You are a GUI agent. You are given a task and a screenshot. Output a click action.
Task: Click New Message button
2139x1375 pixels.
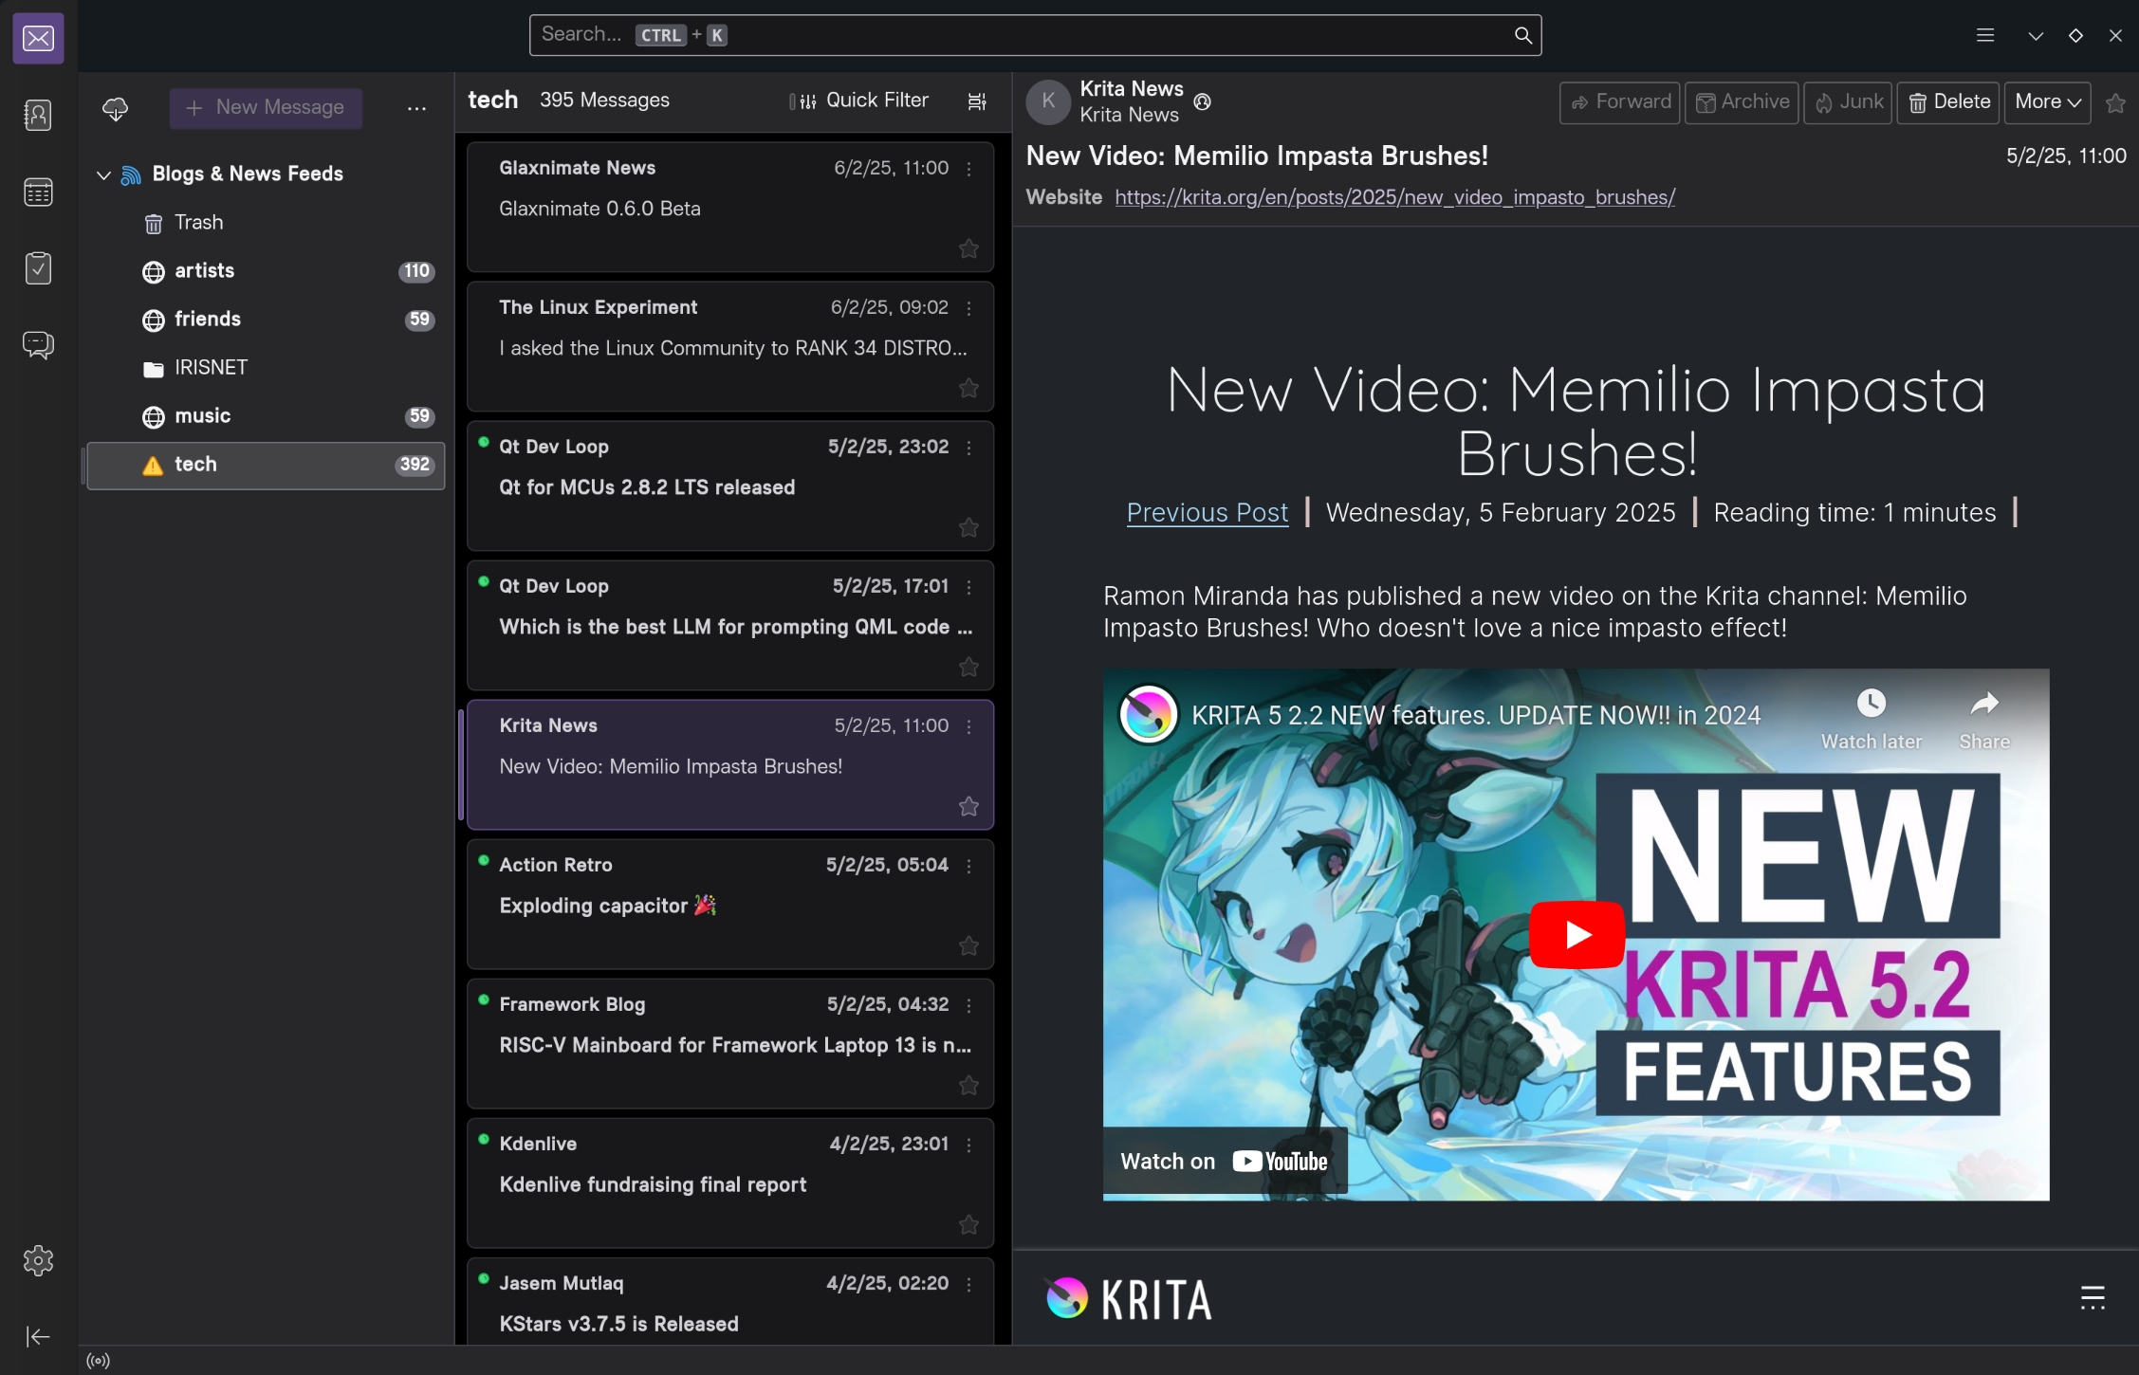point(266,108)
